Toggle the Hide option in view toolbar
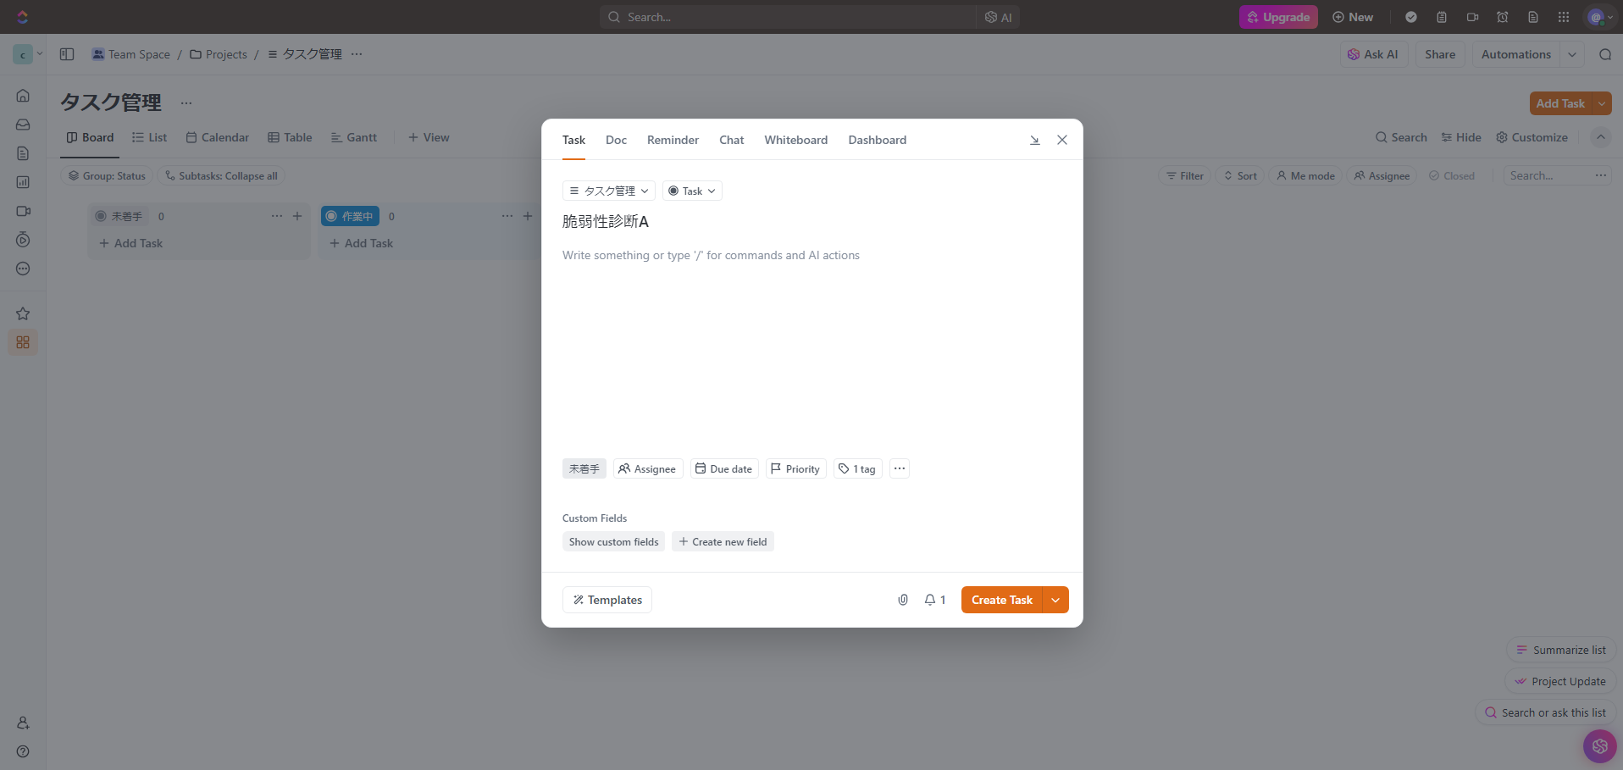 click(1461, 137)
